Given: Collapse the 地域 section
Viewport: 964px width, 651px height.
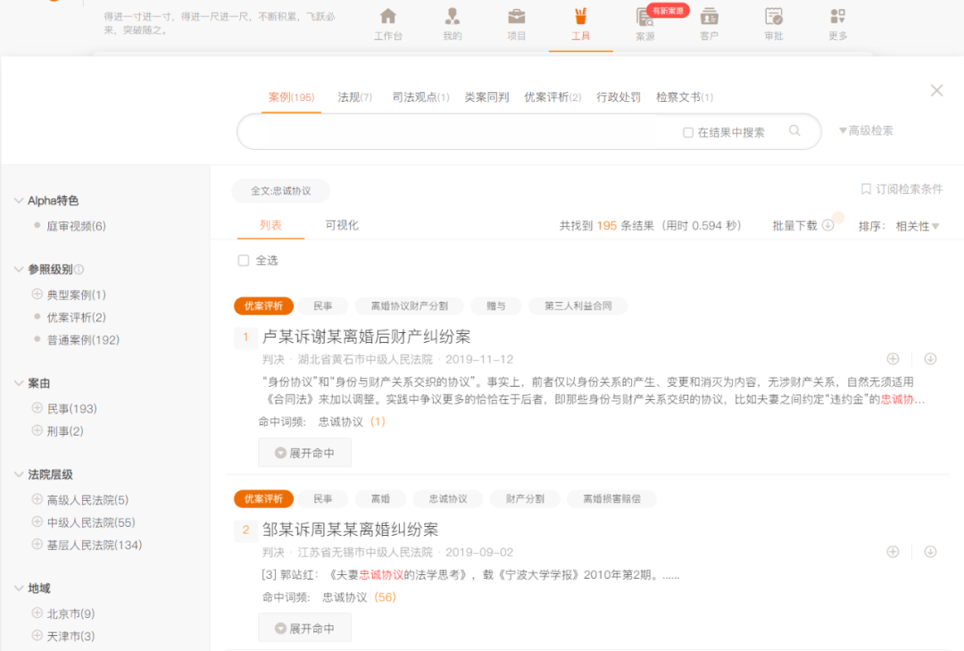Looking at the screenshot, I should tap(19, 588).
